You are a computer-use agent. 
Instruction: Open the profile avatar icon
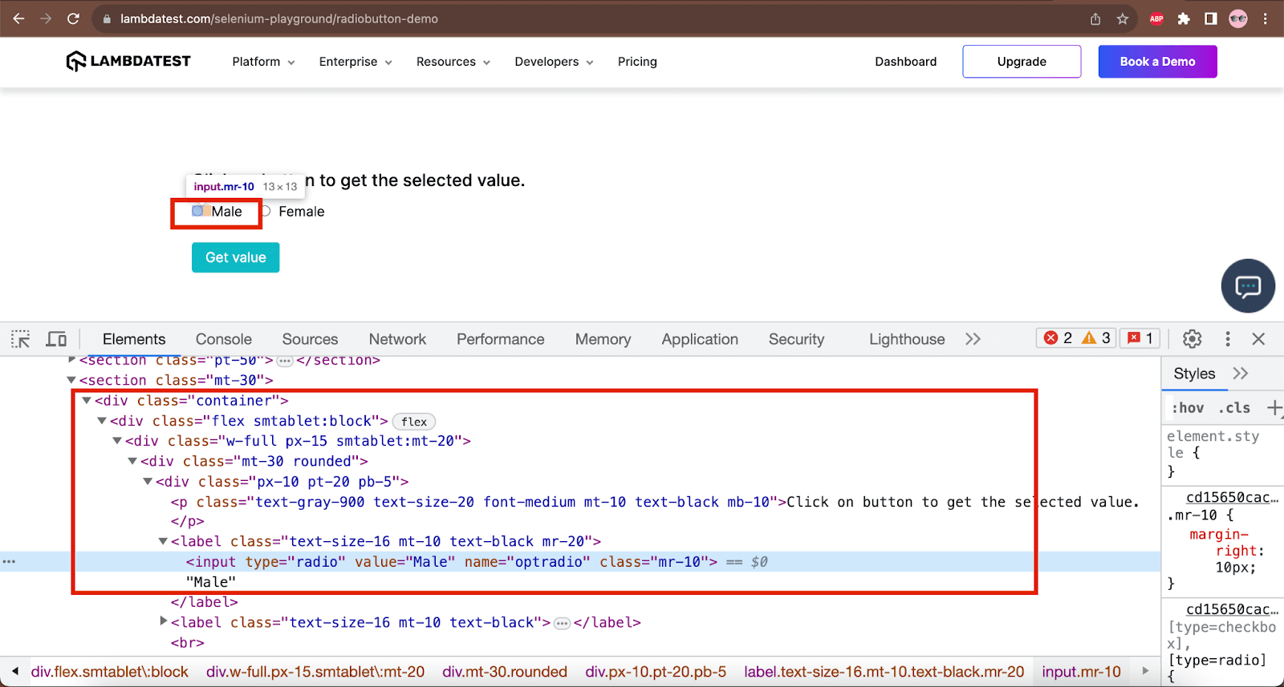tap(1238, 18)
